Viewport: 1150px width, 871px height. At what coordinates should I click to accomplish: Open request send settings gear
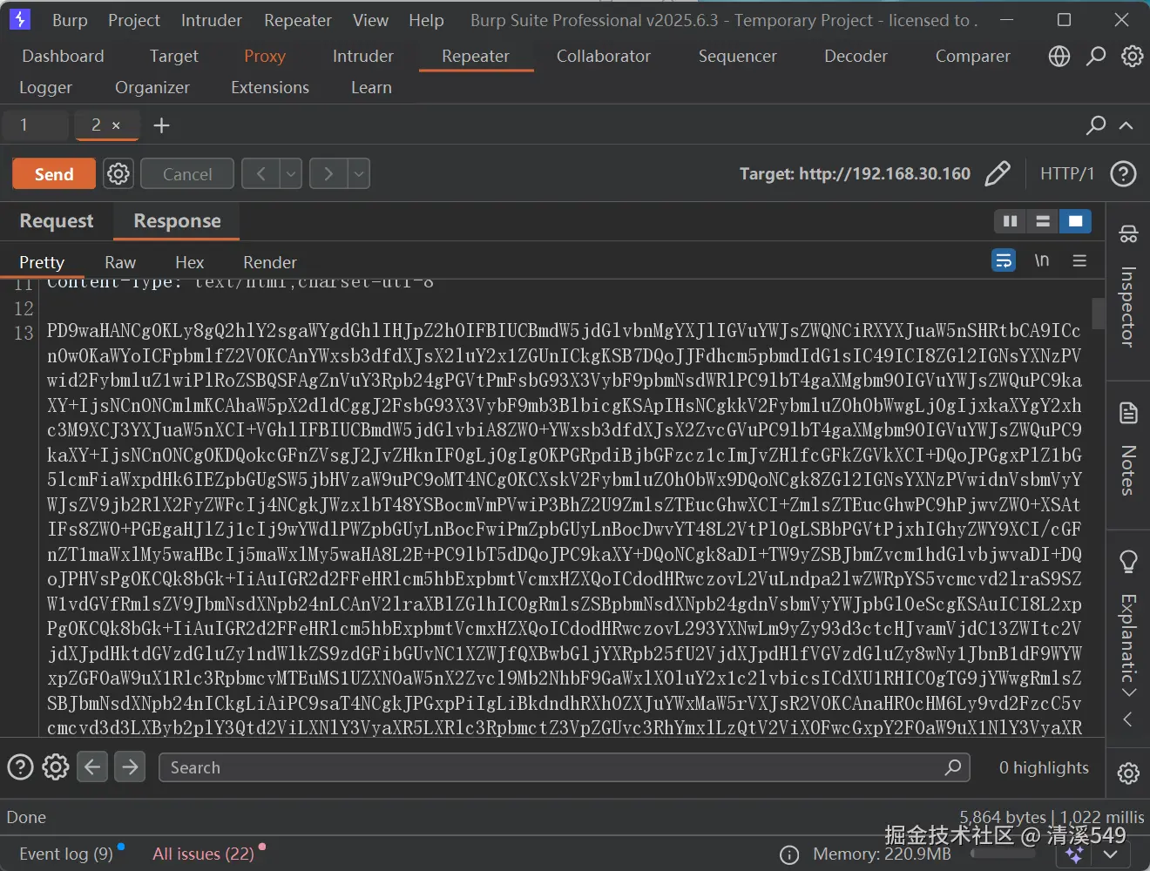point(118,173)
